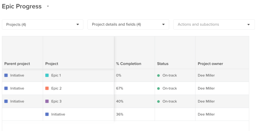Image resolution: width=259 pixels, height=131 pixels.
Task: Click the Status column header
Action: pyautogui.click(x=163, y=64)
